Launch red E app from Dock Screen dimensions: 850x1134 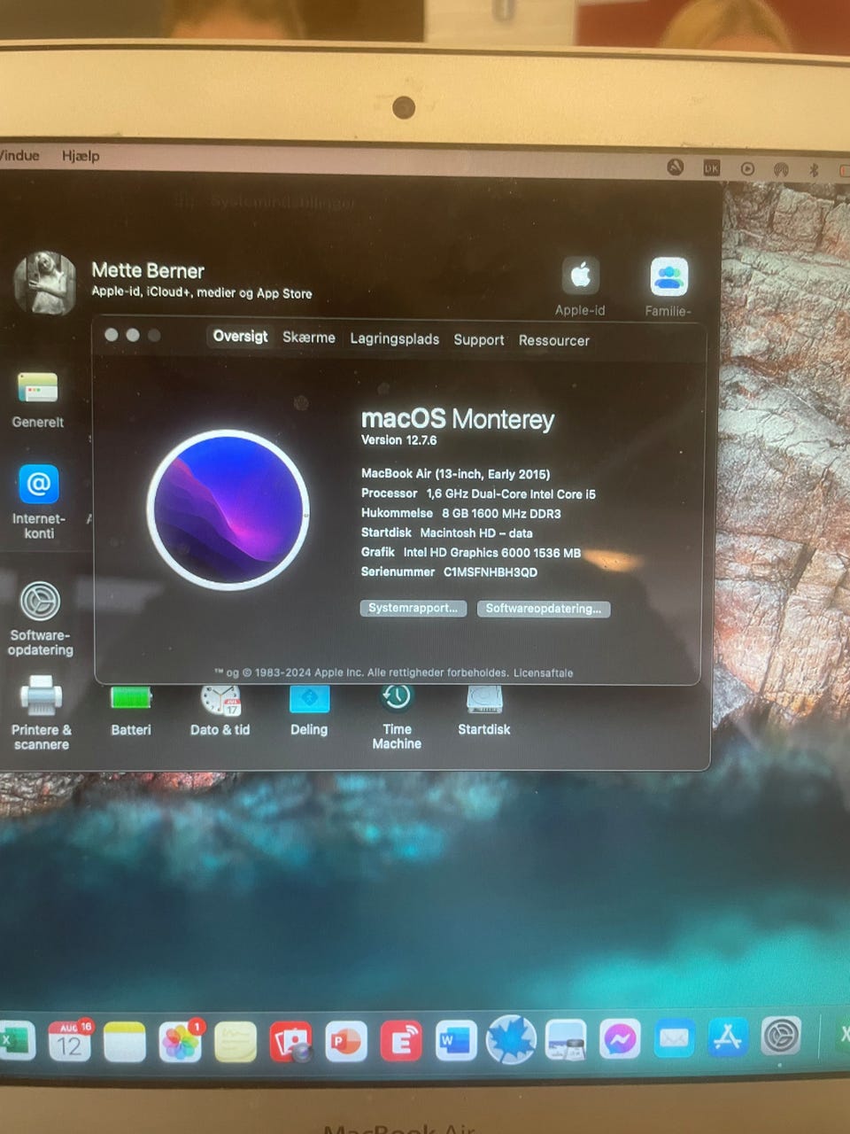tap(401, 1041)
